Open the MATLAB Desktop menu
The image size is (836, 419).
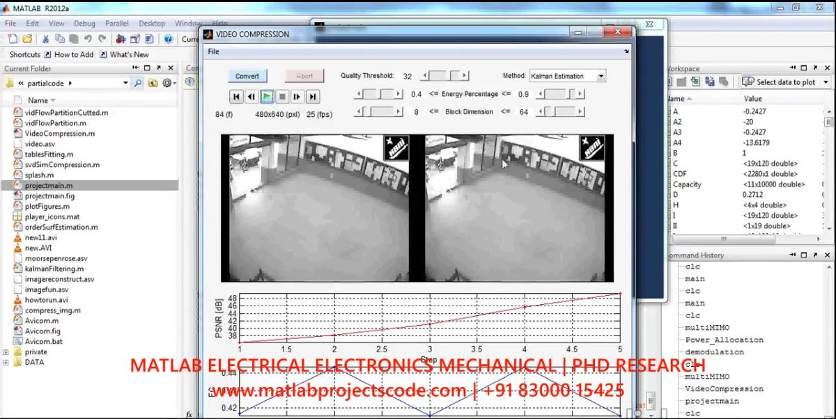tap(152, 23)
